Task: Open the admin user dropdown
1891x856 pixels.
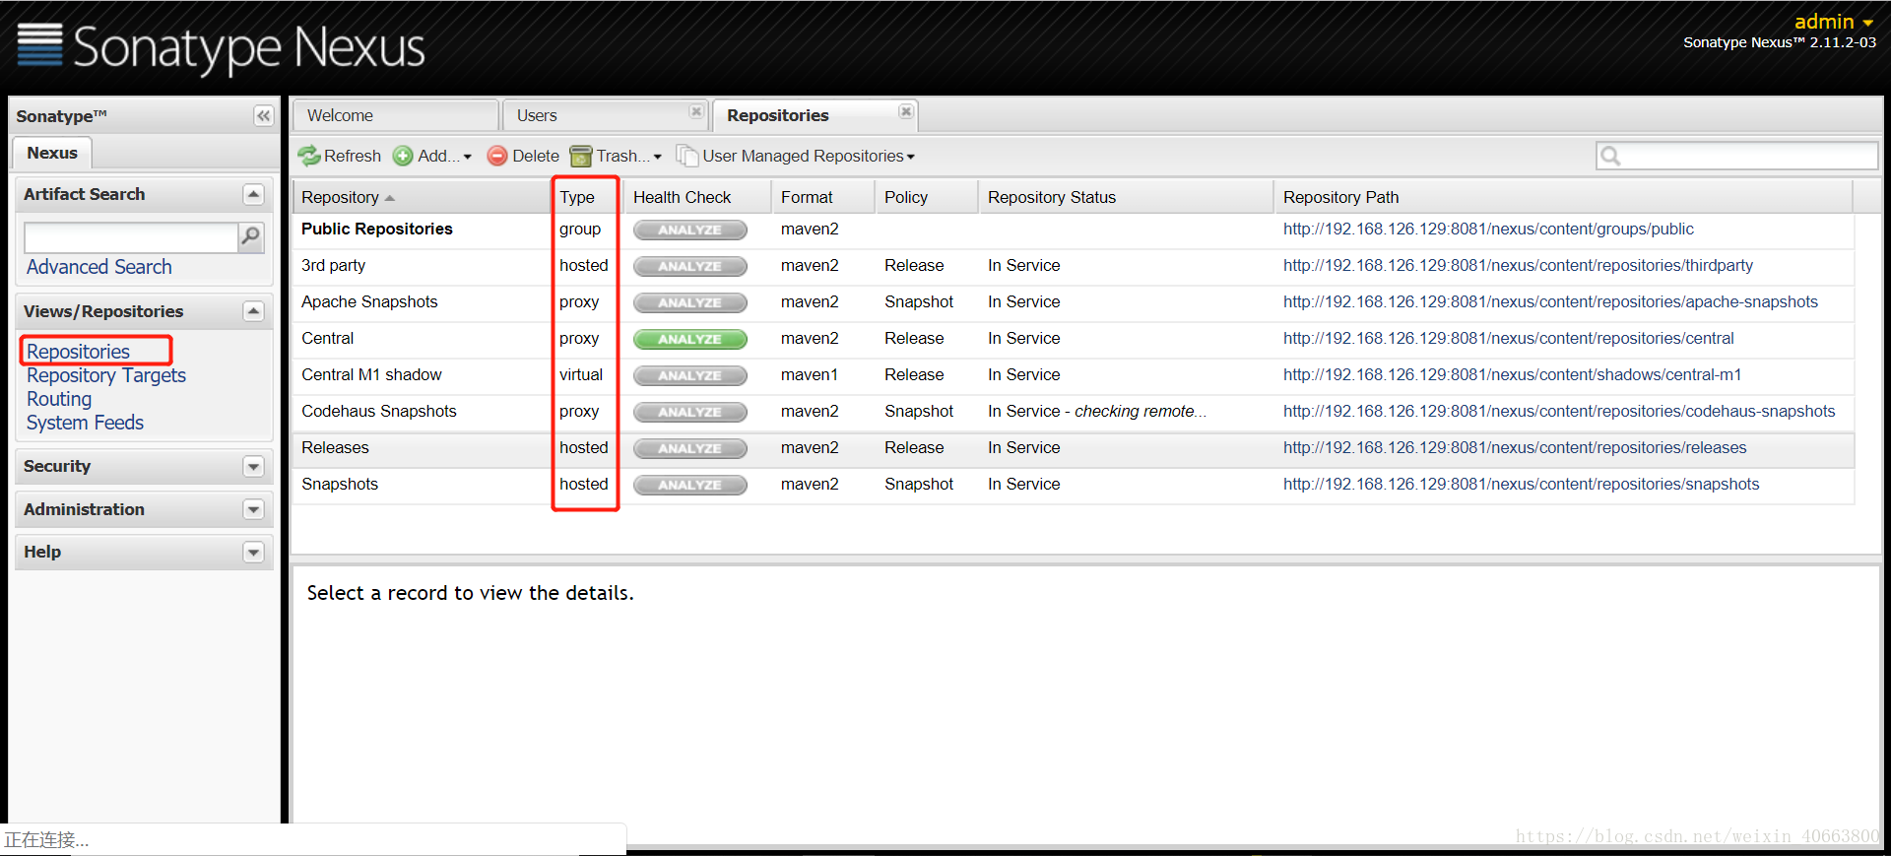Action: click(x=1834, y=22)
